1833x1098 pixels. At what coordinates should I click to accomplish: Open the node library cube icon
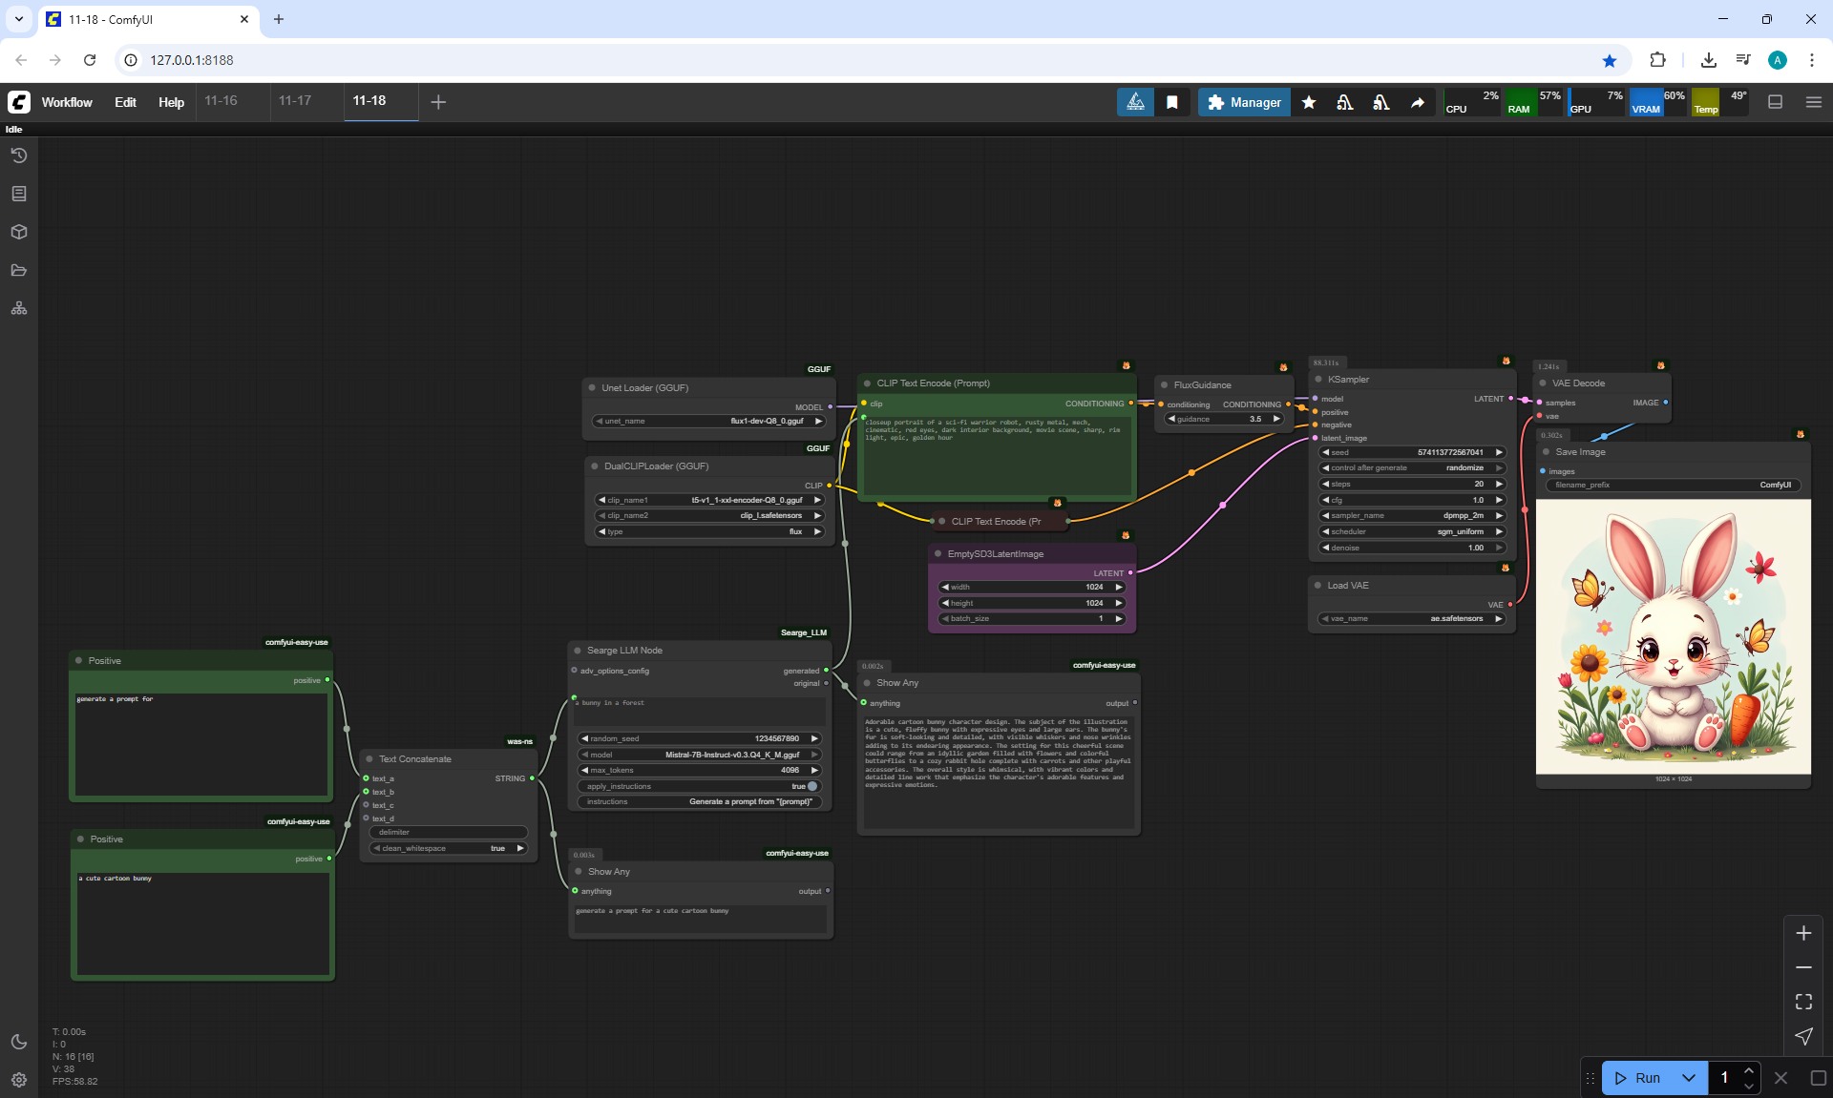(x=19, y=232)
